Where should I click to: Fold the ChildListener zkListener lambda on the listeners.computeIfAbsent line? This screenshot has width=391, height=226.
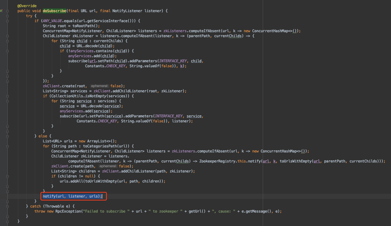tap(7, 36)
